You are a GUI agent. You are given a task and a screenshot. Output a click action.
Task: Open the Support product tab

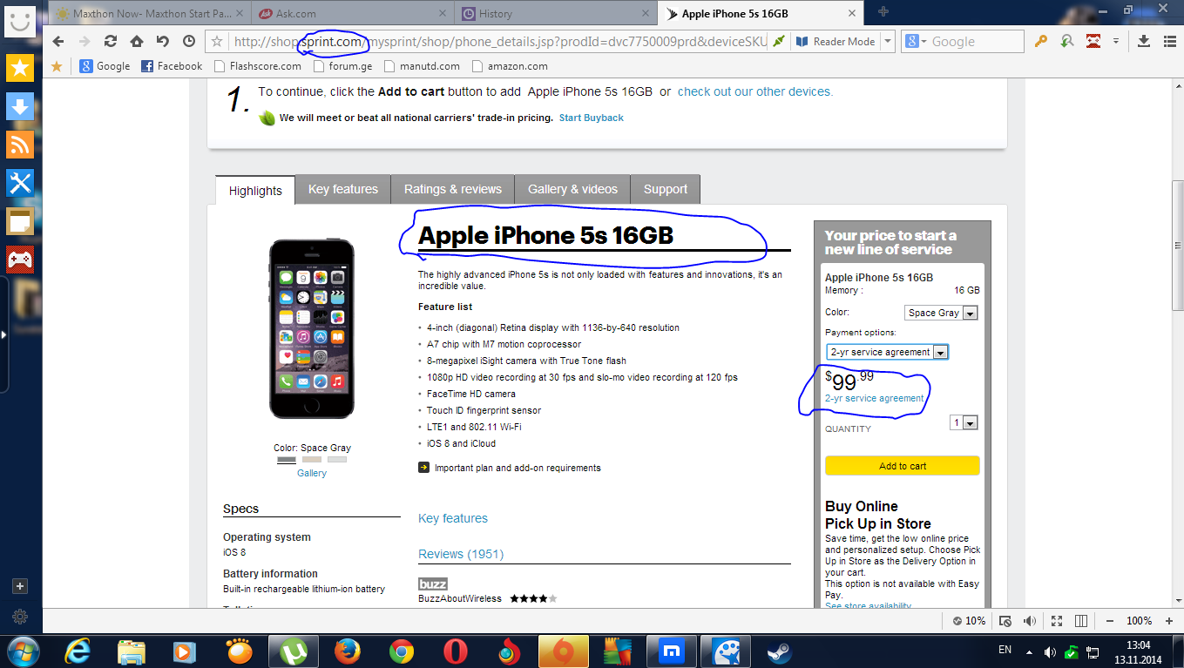point(666,189)
